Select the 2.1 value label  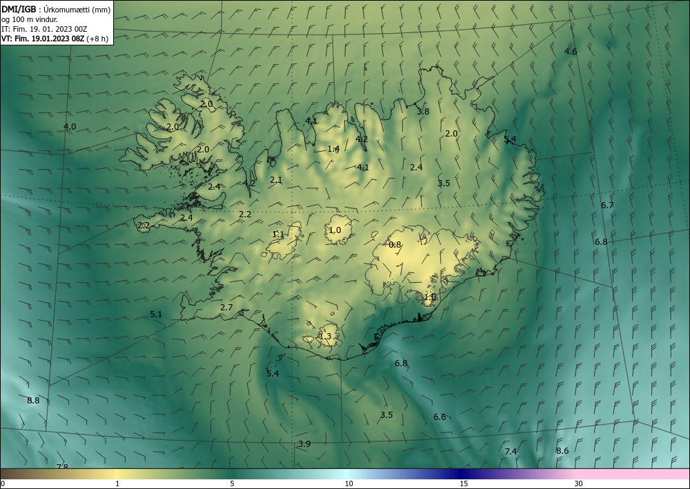click(276, 179)
